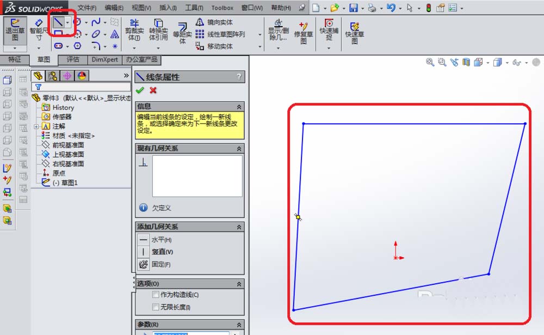
Task: Expand the Annotations (注解) tree node
Action: pyautogui.click(x=36, y=126)
